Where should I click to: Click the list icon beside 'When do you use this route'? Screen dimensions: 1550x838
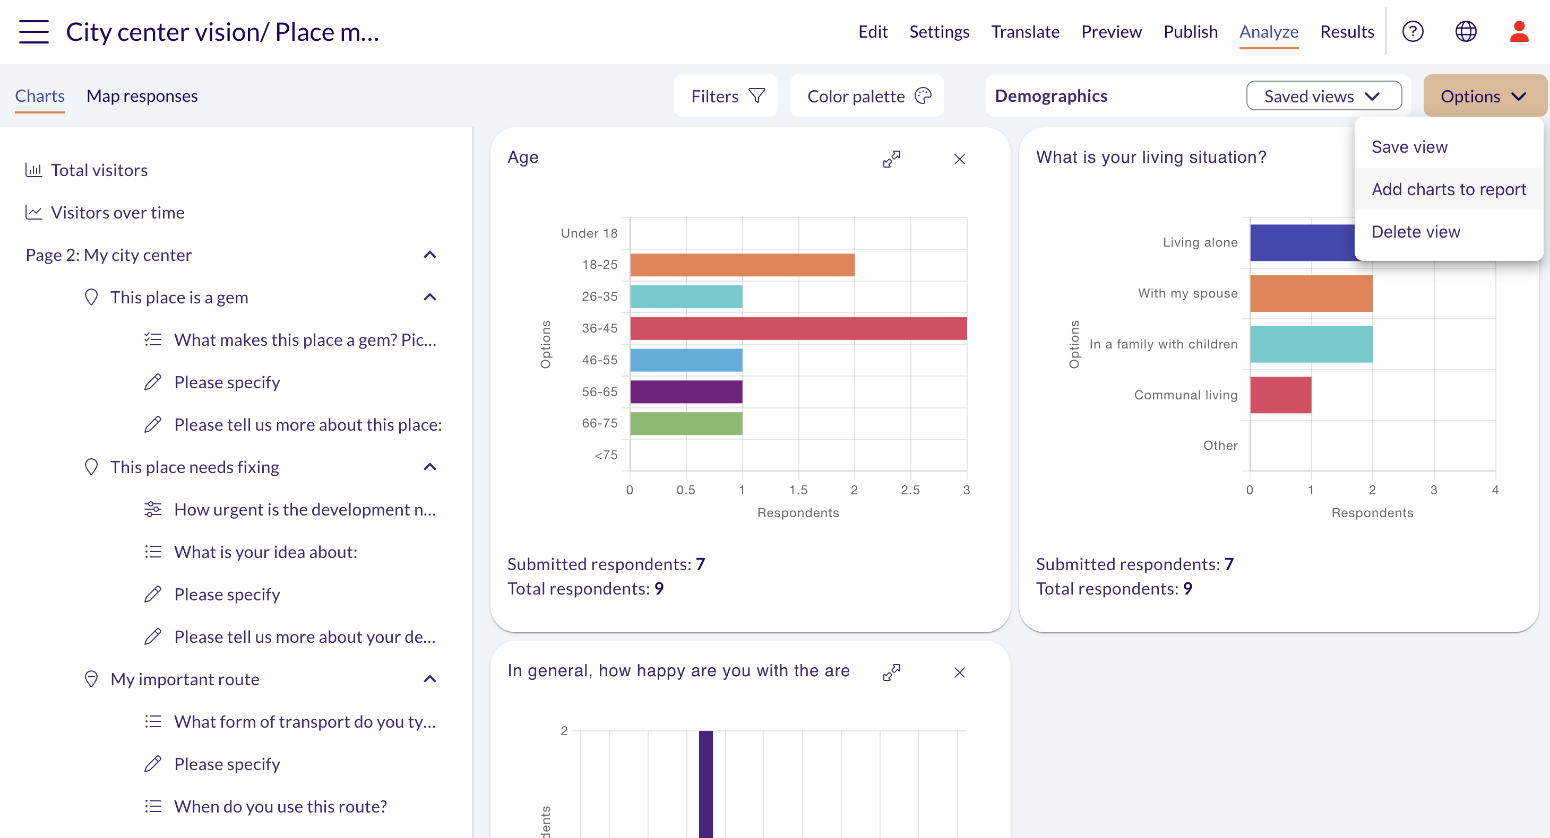(153, 806)
